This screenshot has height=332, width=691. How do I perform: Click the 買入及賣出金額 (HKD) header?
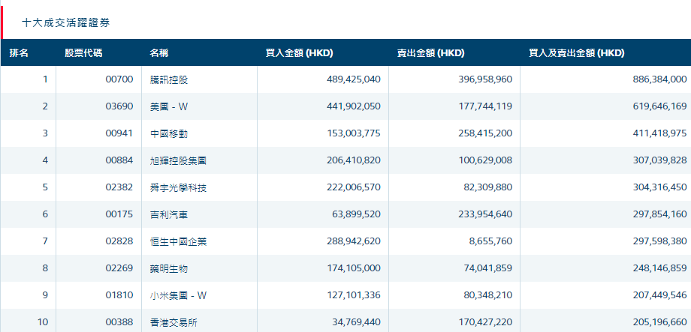click(576, 53)
